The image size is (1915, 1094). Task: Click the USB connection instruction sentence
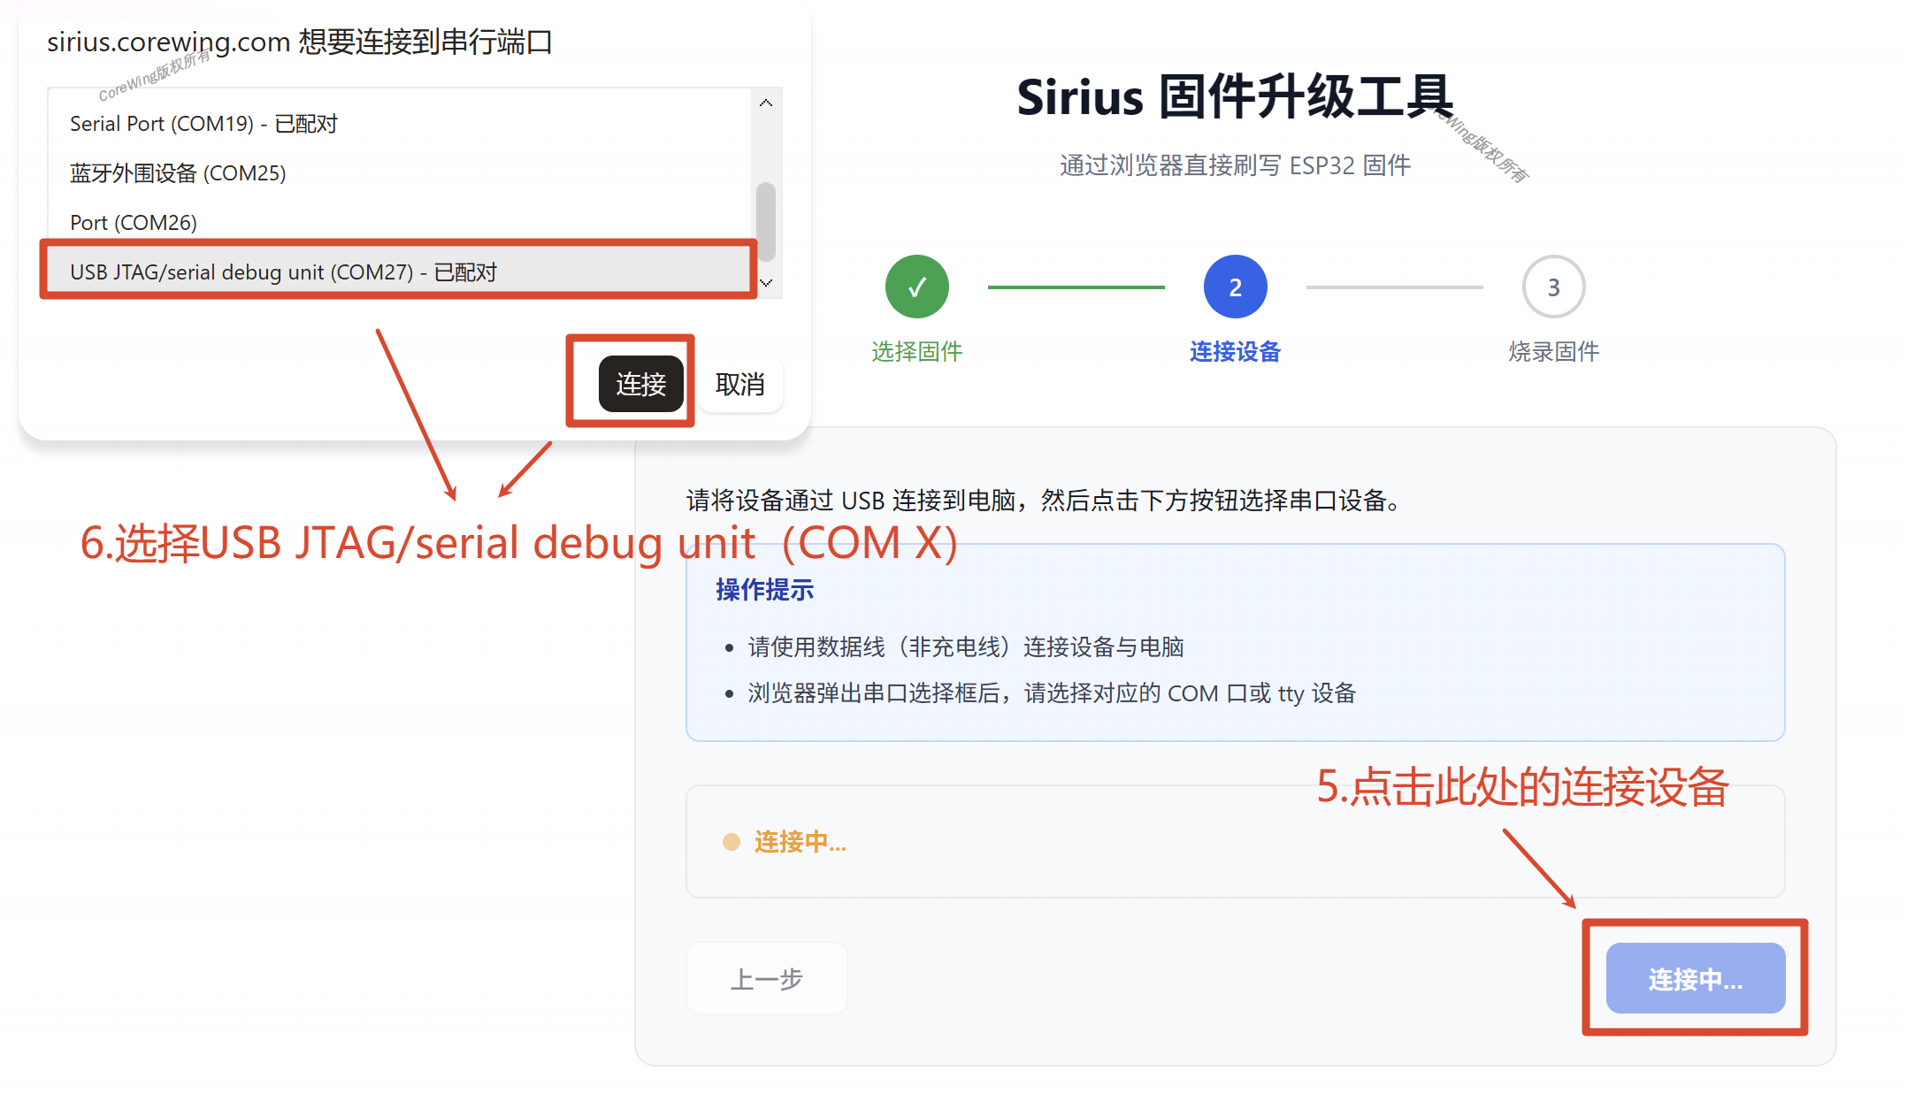tap(1045, 501)
